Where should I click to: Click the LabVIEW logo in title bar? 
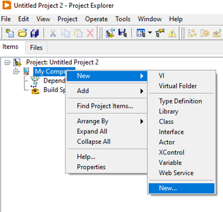click(x=7, y=5)
